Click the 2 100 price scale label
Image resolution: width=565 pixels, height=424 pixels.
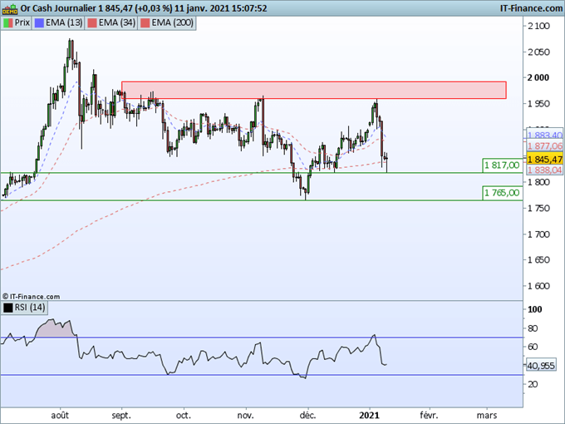[x=538, y=26]
